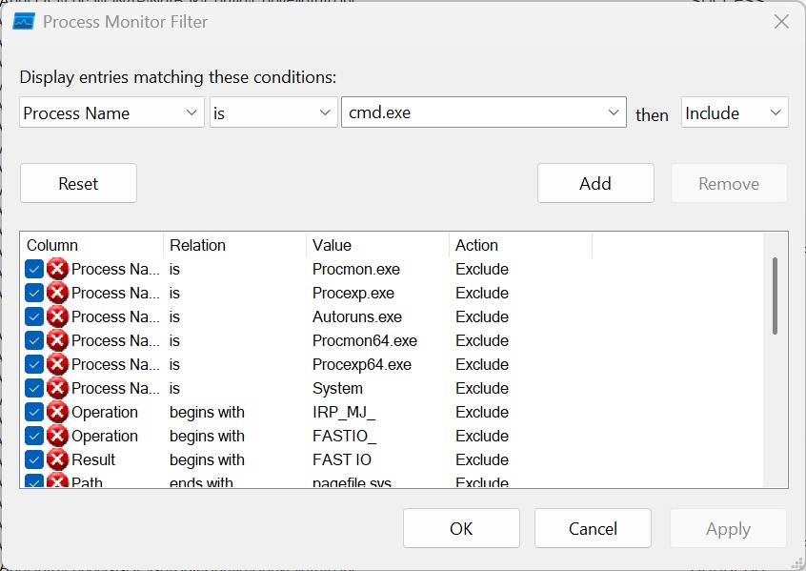Click the Add button
The width and height of the screenshot is (806, 571).
click(595, 184)
